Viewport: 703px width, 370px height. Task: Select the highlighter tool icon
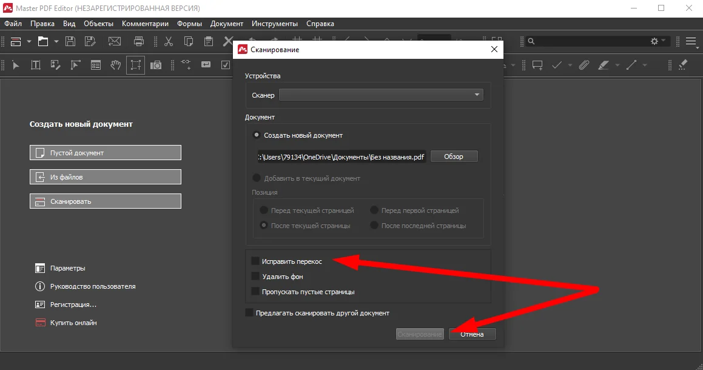pyautogui.click(x=603, y=65)
